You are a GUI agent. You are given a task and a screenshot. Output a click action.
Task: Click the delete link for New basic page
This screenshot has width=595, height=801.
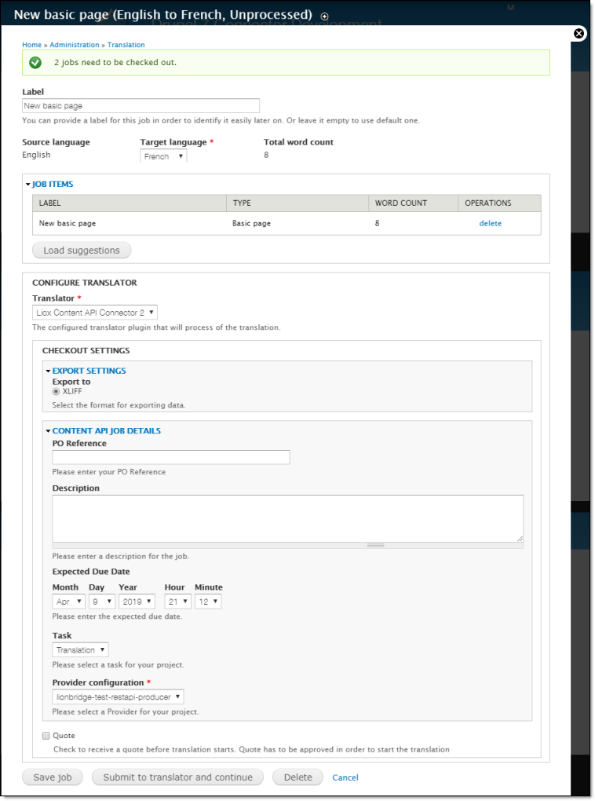point(490,223)
